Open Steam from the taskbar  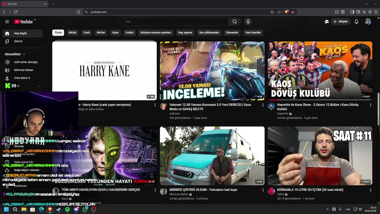[x=59, y=209]
